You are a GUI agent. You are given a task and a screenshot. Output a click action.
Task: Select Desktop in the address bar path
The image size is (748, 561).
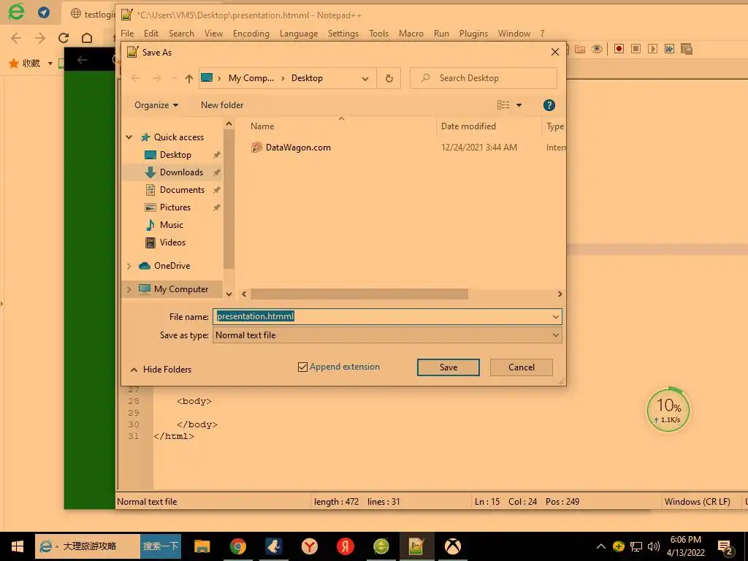tap(307, 78)
